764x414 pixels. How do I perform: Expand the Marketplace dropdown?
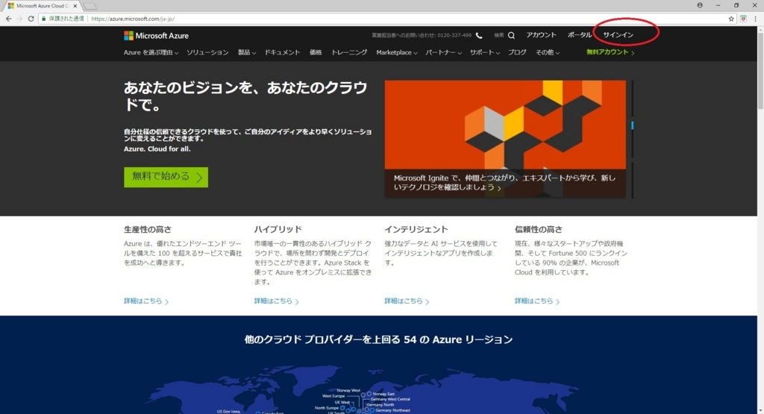[397, 52]
